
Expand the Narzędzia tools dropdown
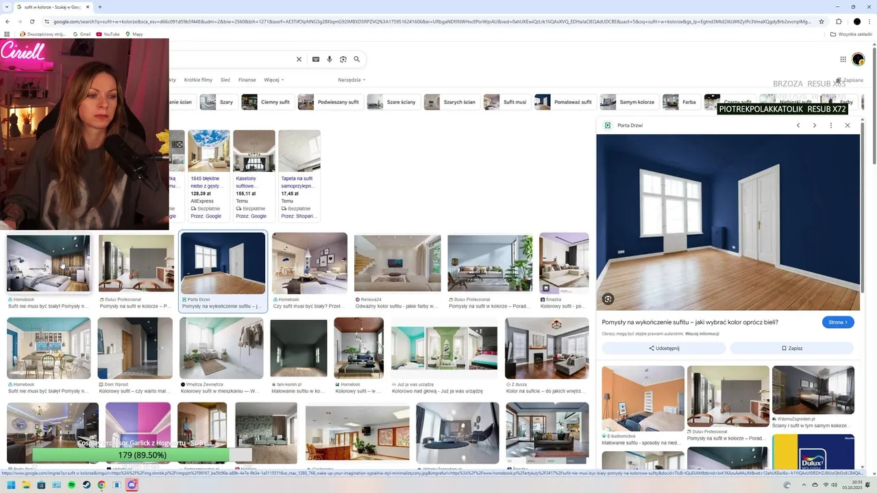coord(351,79)
